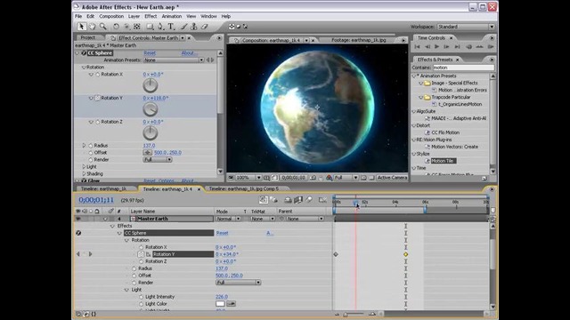Image resolution: width=570 pixels, height=320 pixels.
Task: Jump to first frame in Time Controls
Action: [417, 46]
